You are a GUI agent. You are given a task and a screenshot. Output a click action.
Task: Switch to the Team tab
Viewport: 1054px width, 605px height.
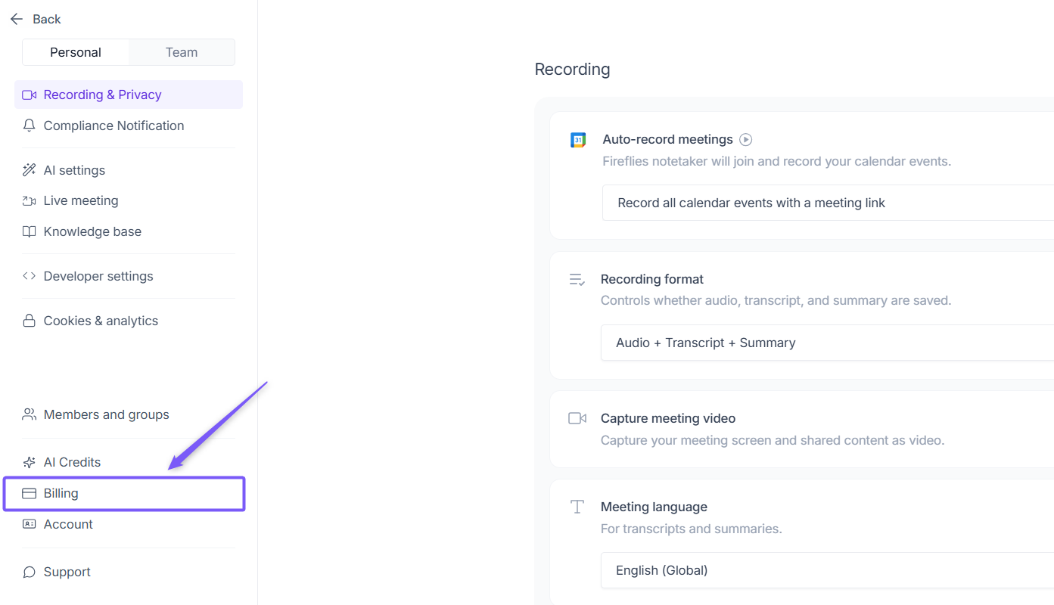coord(182,52)
